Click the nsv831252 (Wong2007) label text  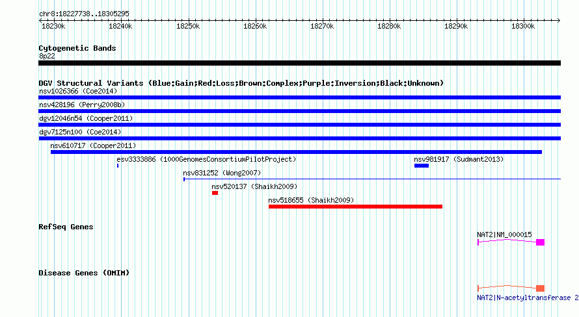222,173
